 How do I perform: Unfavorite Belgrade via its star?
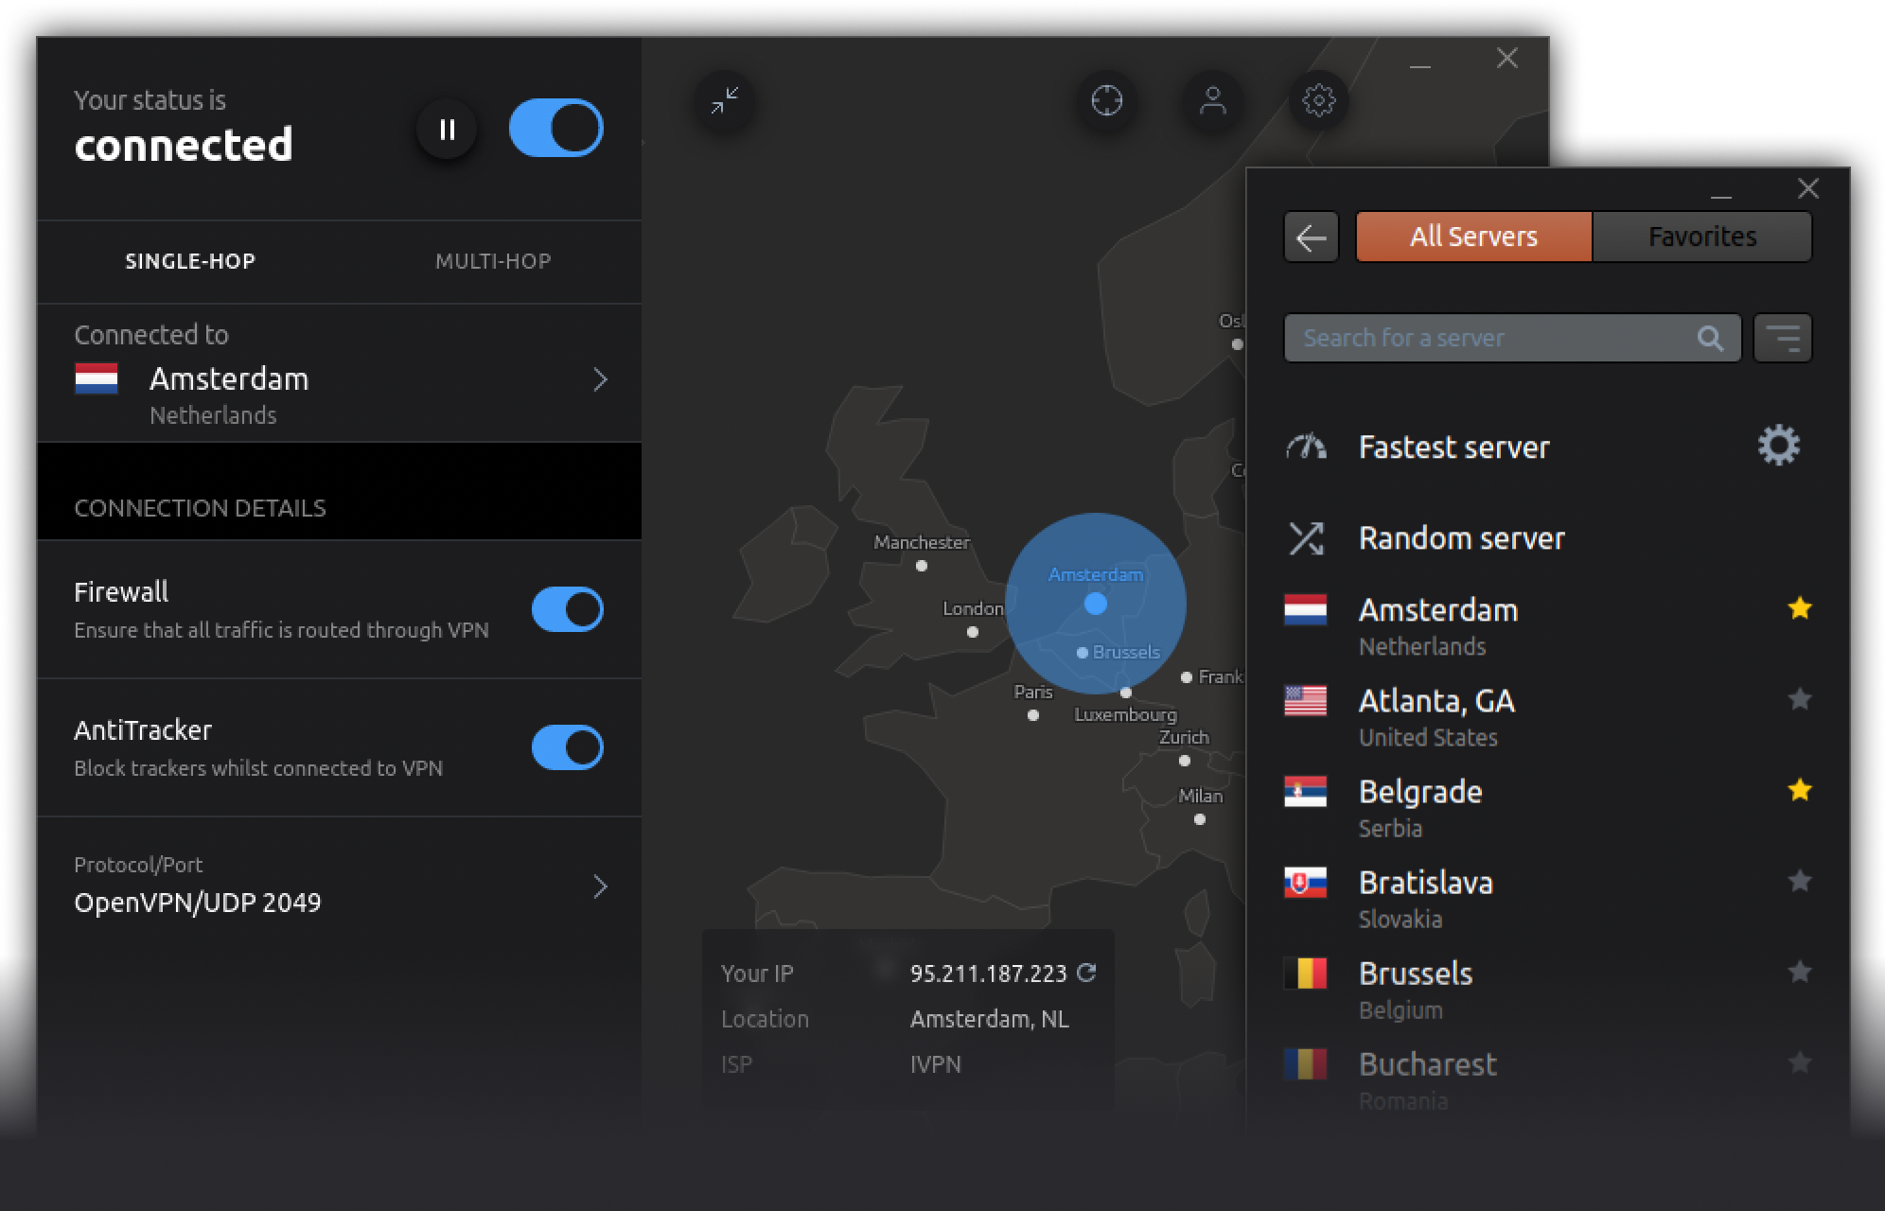tap(1800, 790)
